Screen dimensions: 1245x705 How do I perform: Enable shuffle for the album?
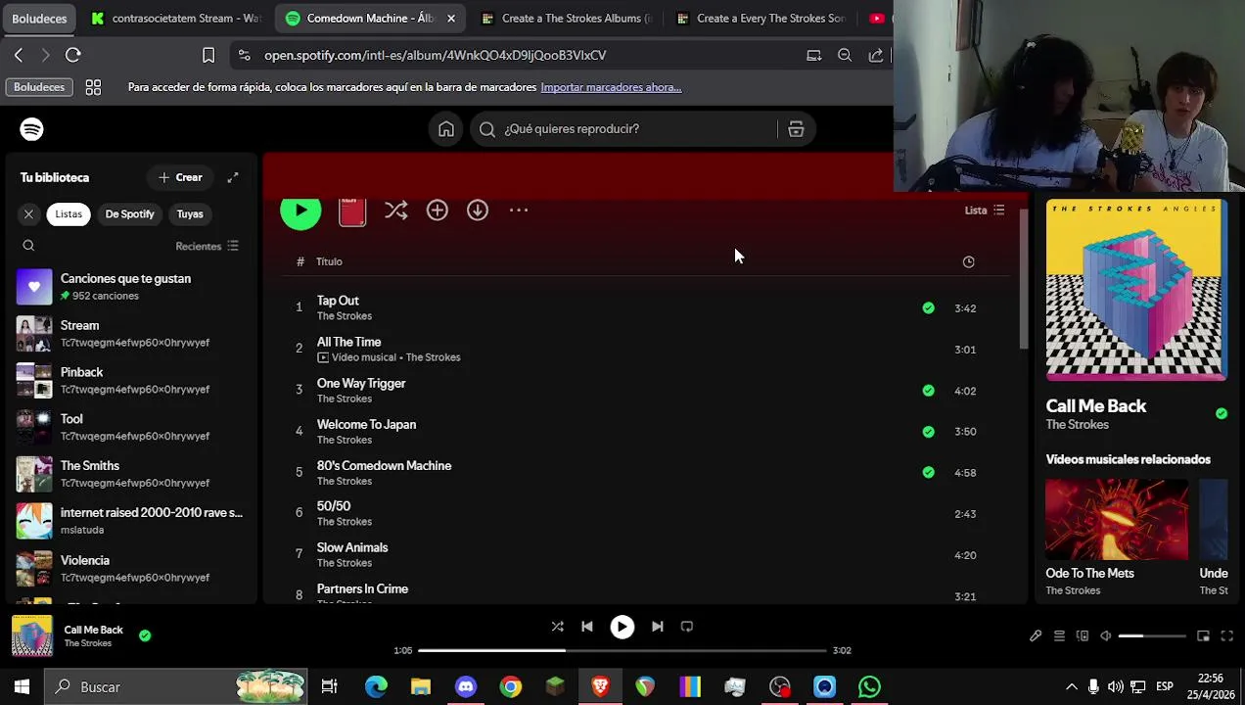(x=395, y=211)
